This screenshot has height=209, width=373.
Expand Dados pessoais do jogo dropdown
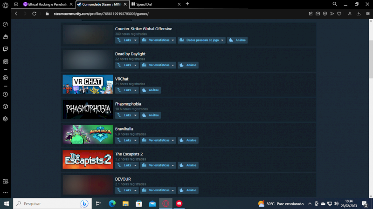click(201, 40)
